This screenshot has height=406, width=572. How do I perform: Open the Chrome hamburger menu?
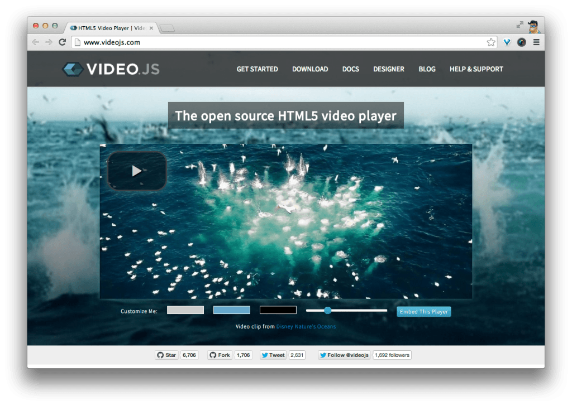coord(536,42)
